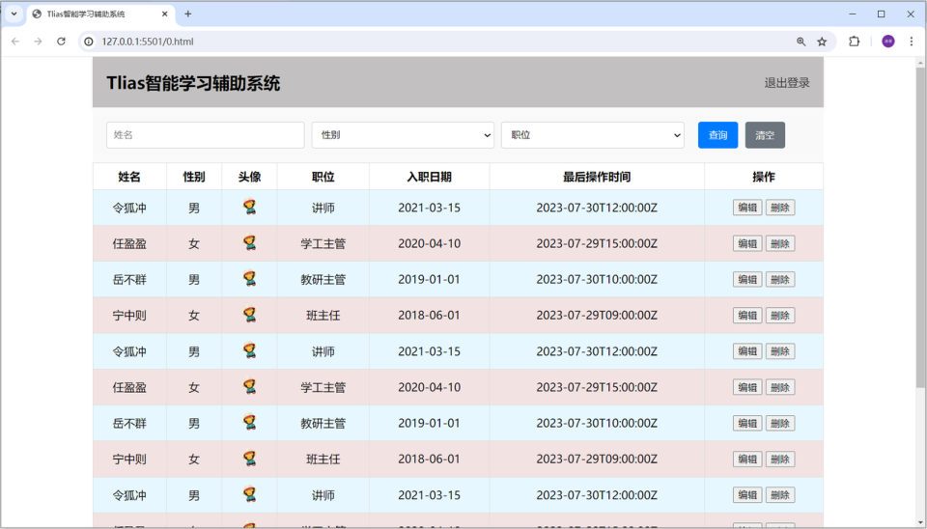Click the 头像 column header

pos(249,177)
